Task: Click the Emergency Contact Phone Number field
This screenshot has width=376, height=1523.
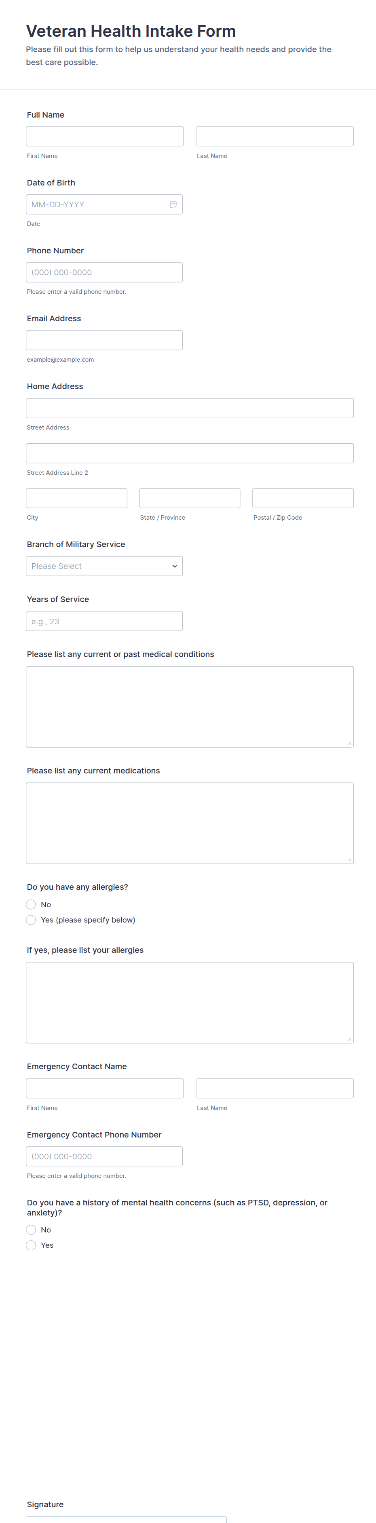Action: (x=104, y=1156)
